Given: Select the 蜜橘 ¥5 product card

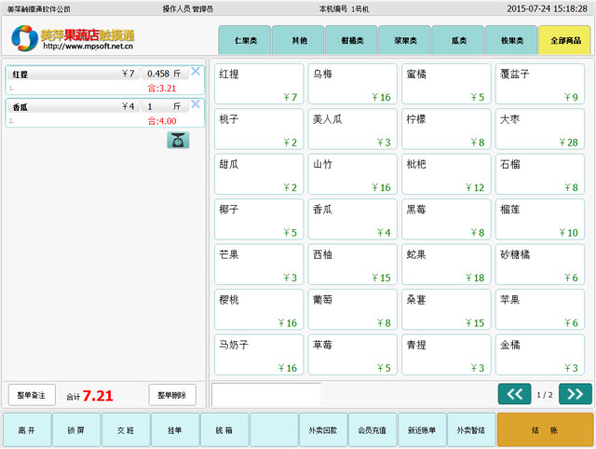Looking at the screenshot, I should coord(446,84).
